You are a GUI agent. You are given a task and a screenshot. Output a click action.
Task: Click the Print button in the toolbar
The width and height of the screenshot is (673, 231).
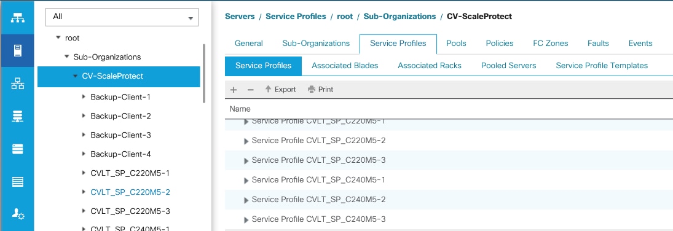click(320, 89)
